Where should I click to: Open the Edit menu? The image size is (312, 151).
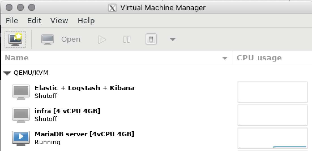34,20
